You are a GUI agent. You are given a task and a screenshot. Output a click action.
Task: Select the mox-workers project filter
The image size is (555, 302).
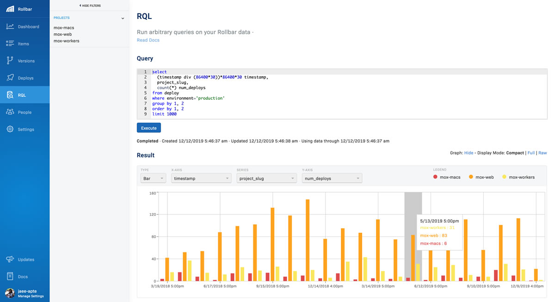(x=67, y=41)
